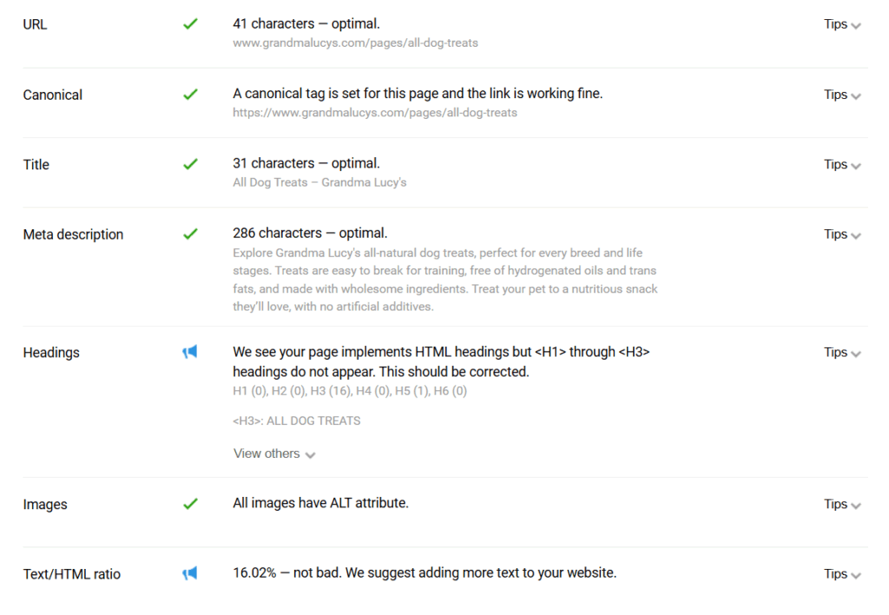Open the canonical https grandmalucys link
The image size is (889, 615).
375,112
